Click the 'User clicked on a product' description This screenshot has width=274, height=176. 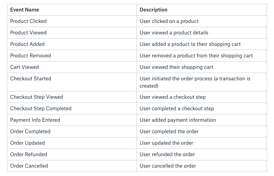[x=169, y=21]
